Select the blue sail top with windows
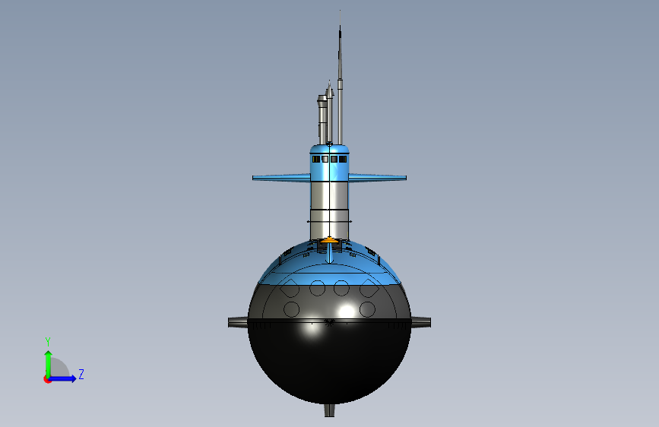 [330, 163]
